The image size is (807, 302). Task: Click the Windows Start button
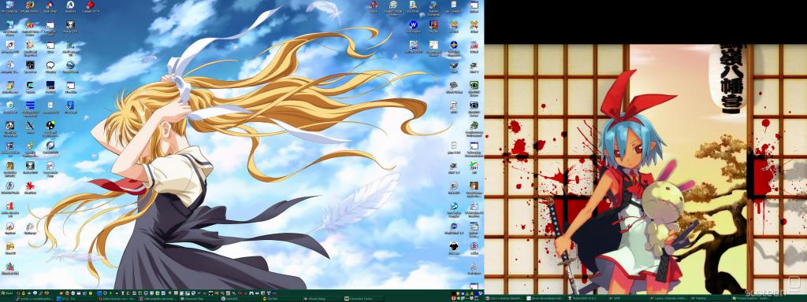pyautogui.click(x=7, y=293)
